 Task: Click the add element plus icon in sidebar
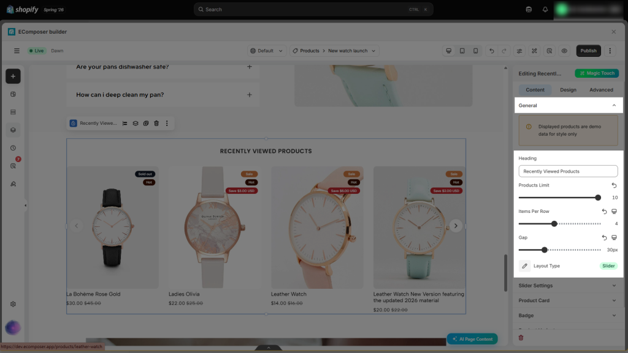pyautogui.click(x=13, y=76)
